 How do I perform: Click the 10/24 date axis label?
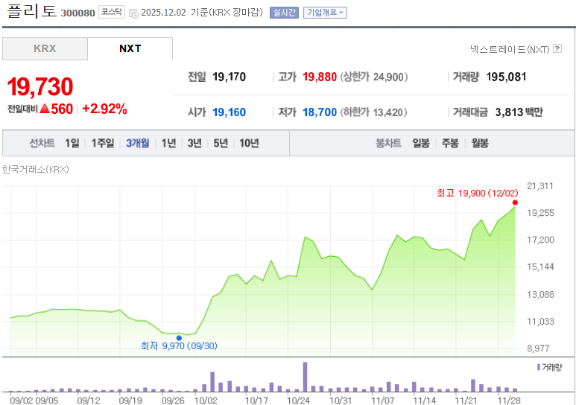pos(298,401)
